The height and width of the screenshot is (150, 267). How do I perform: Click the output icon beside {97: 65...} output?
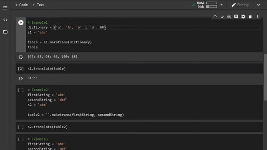21,57
